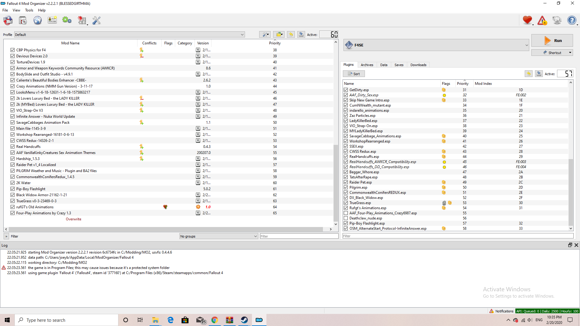Focus the plugin list Filter field
Screen dimensions: 580x326
tap(458, 236)
